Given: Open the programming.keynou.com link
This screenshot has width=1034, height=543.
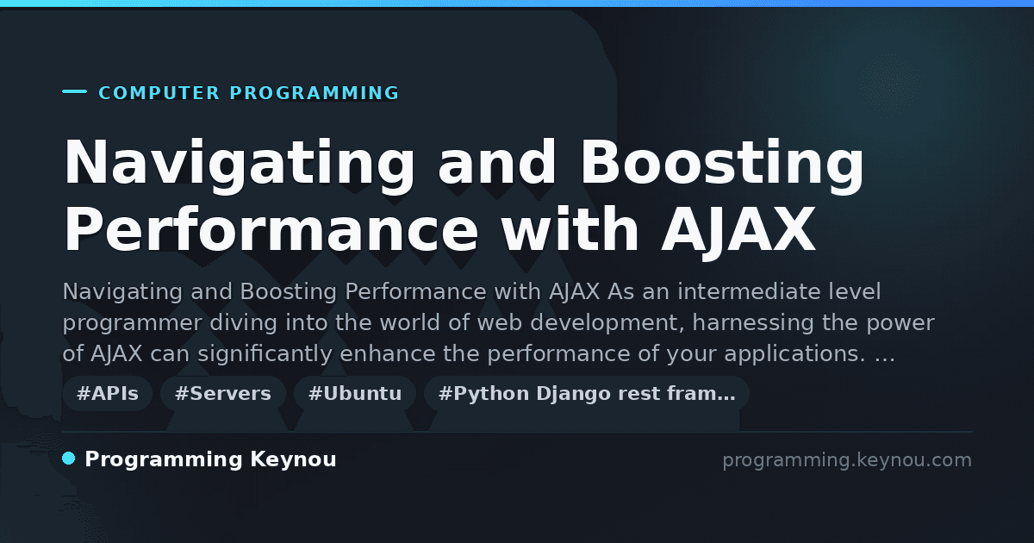Looking at the screenshot, I should pyautogui.click(x=847, y=460).
